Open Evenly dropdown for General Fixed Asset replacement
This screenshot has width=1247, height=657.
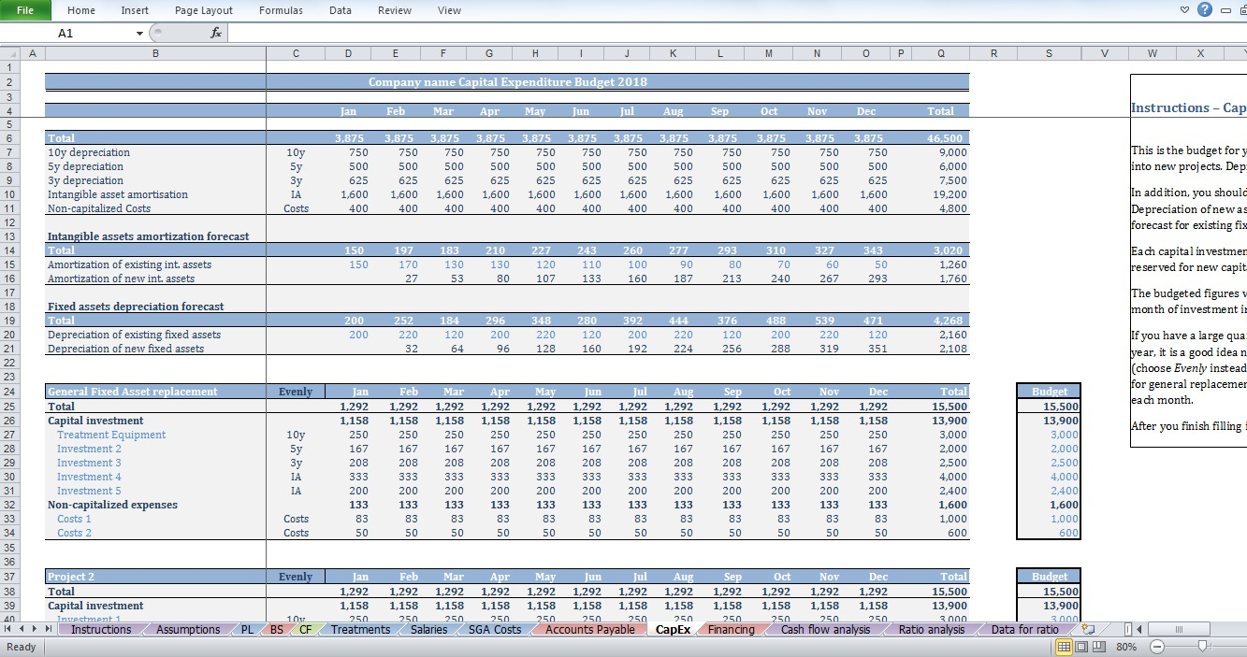(x=296, y=392)
